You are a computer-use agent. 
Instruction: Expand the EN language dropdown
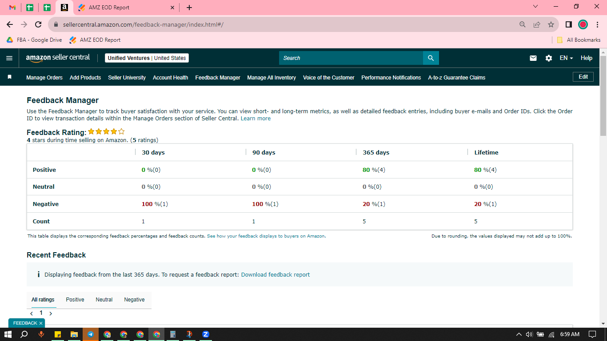566,58
